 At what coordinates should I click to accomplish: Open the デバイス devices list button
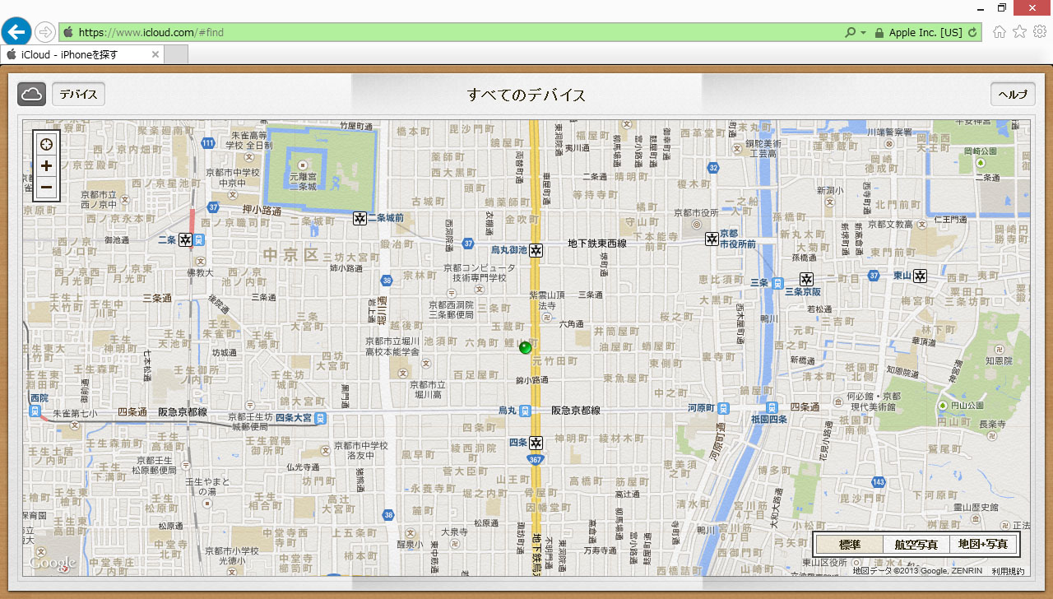click(78, 94)
